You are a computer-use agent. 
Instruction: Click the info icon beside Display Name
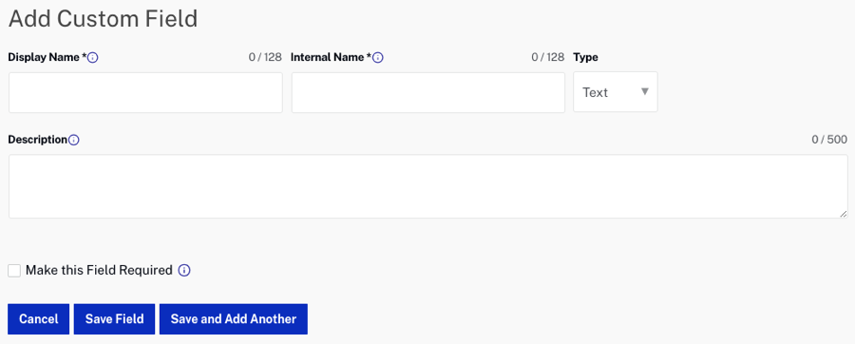pyautogui.click(x=93, y=57)
